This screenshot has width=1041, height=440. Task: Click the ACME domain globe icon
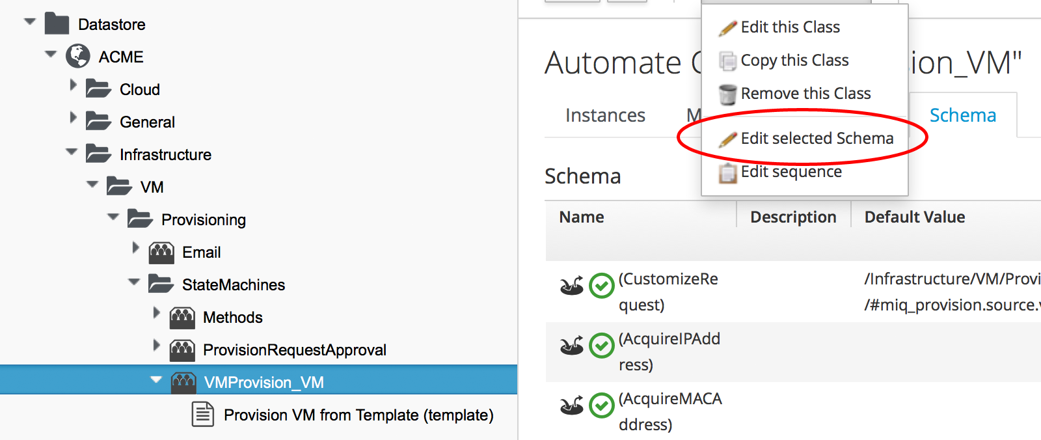(78, 57)
